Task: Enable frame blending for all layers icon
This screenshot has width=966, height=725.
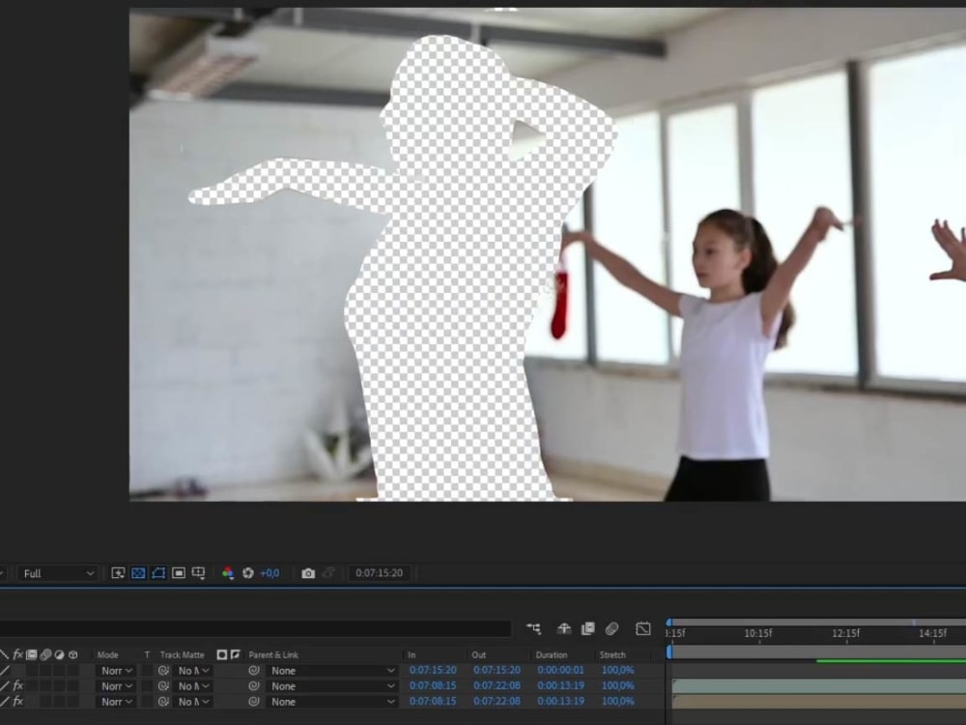Action: [x=587, y=628]
